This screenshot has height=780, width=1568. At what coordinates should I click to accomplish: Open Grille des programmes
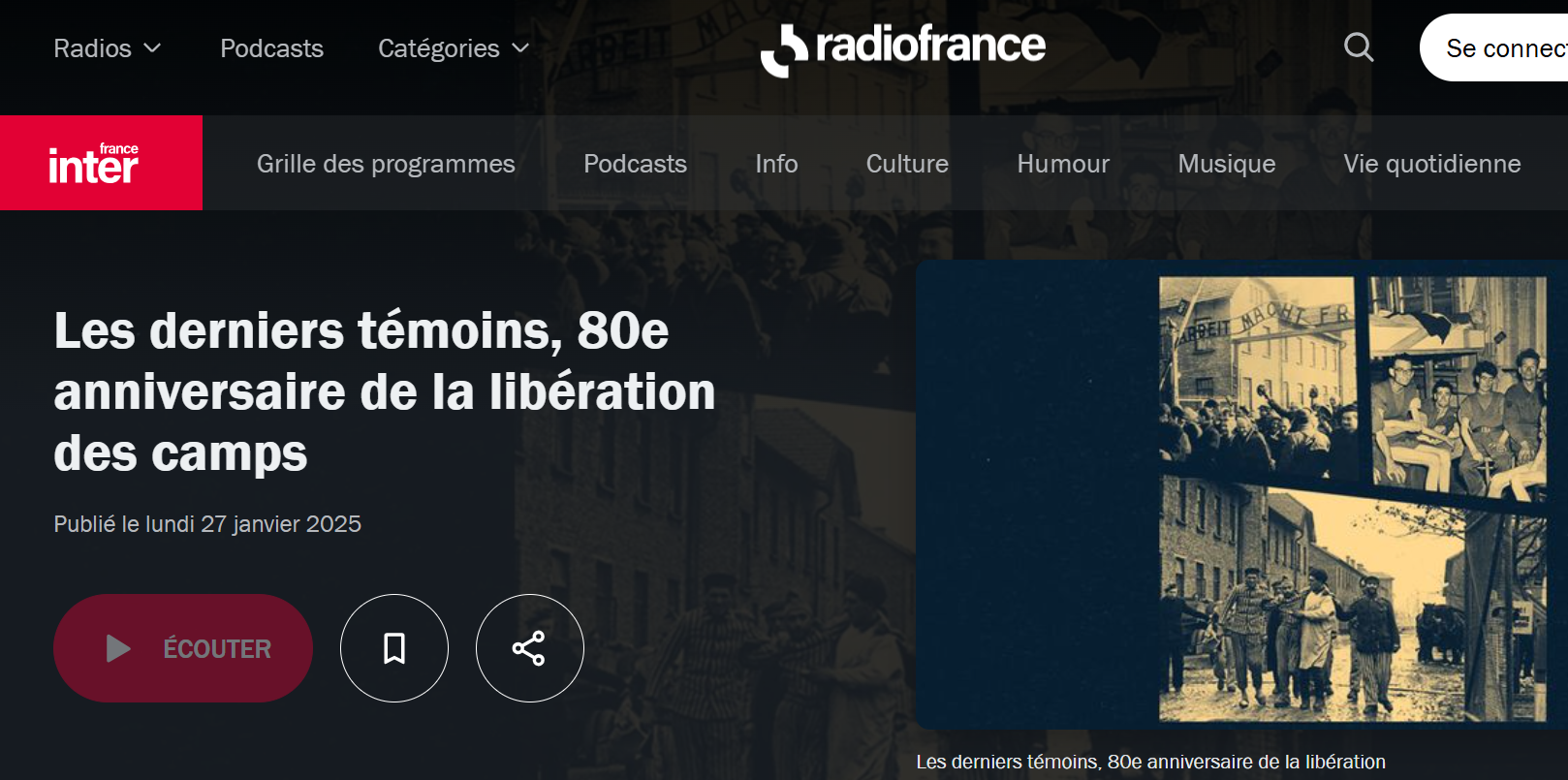click(x=386, y=164)
